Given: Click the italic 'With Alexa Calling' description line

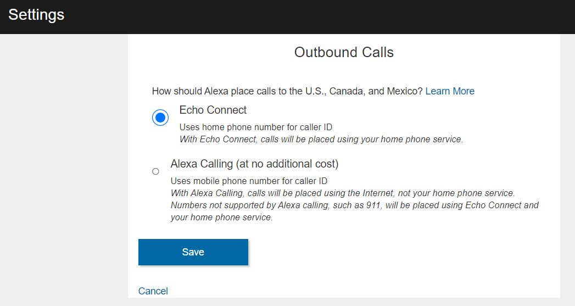Looking at the screenshot, I should click(x=343, y=193).
